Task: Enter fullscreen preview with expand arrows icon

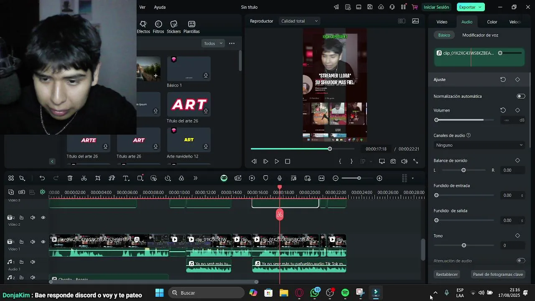Action: point(415,161)
